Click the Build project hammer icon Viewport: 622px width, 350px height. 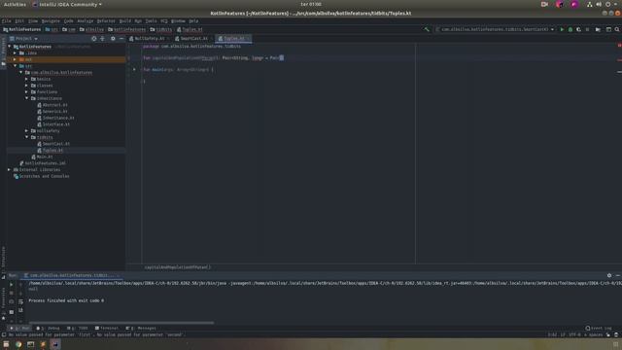[427, 29]
